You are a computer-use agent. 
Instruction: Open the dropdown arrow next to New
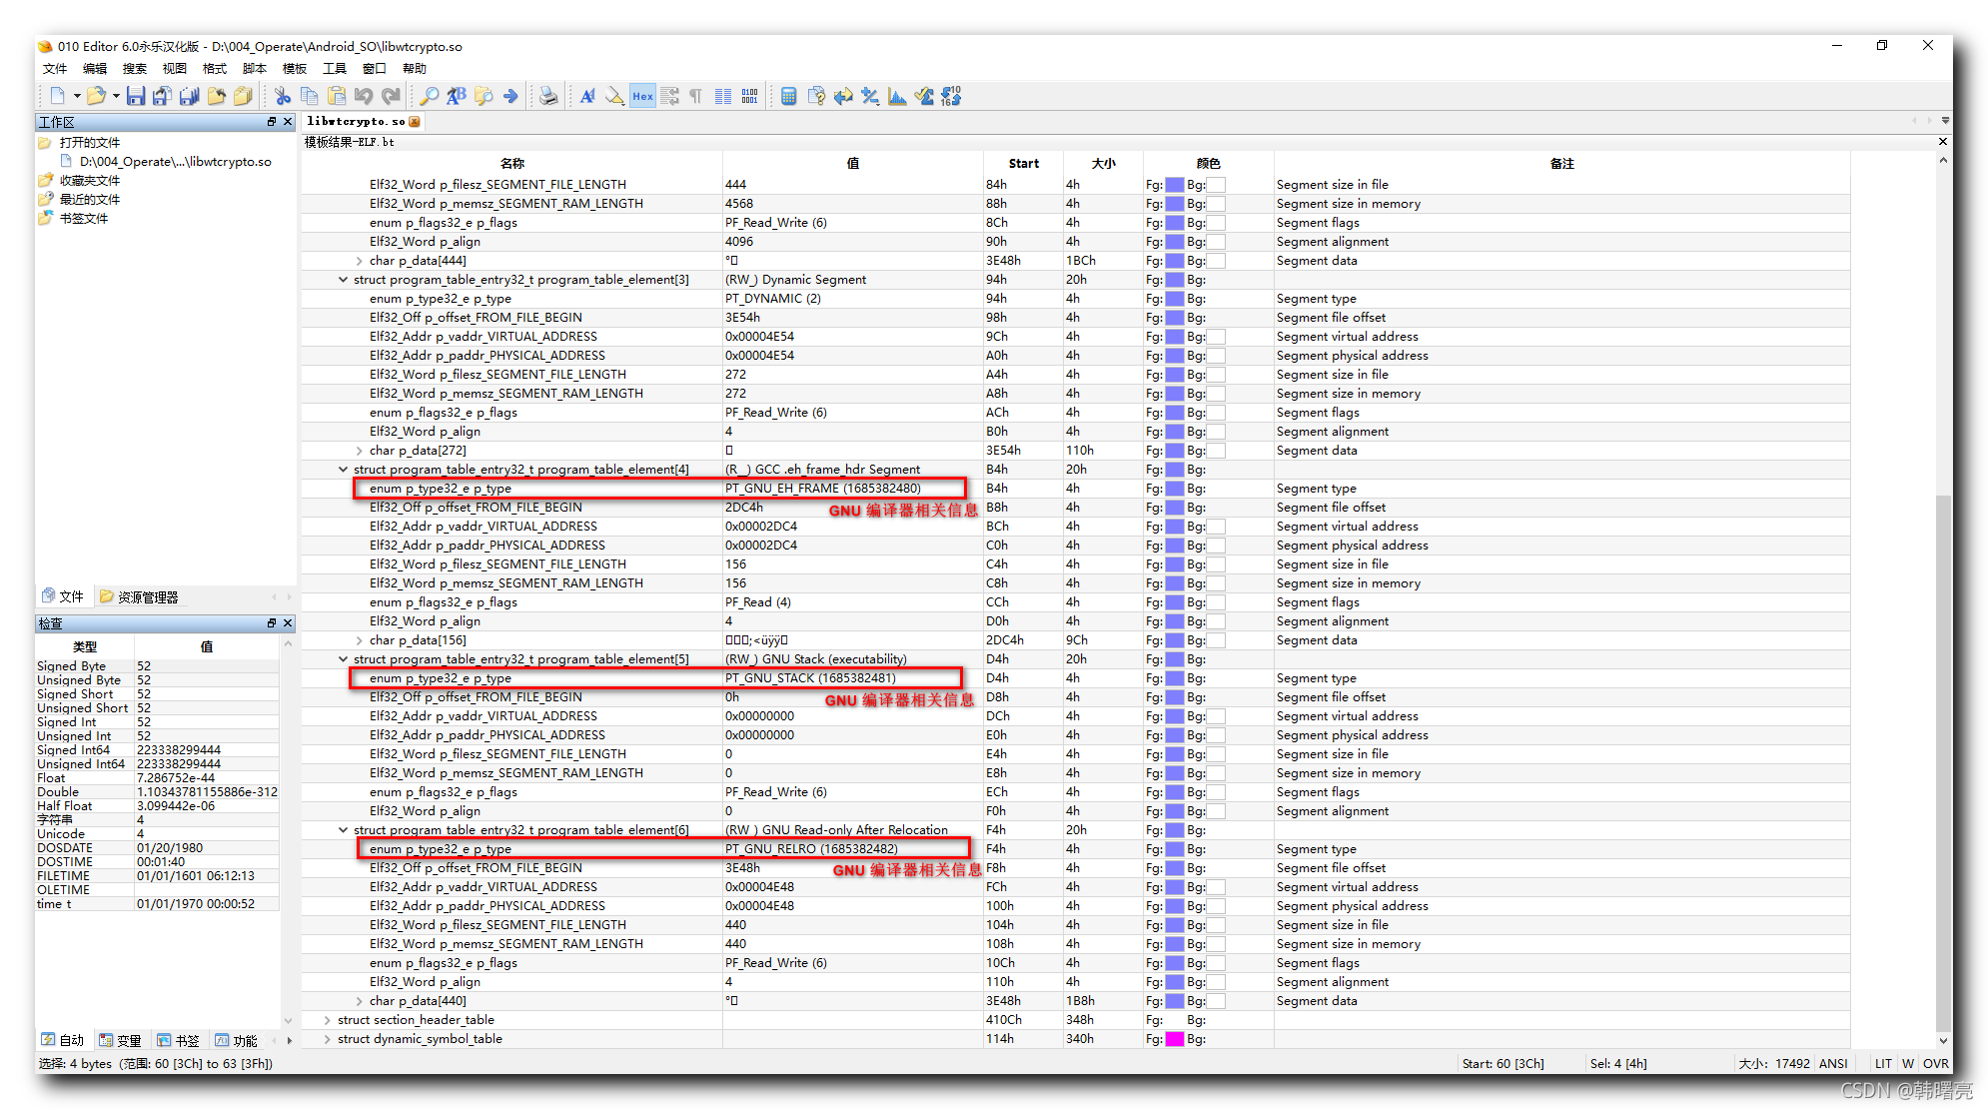(77, 96)
